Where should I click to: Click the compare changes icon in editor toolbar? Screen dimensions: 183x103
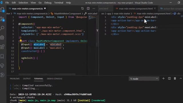point(82,8)
